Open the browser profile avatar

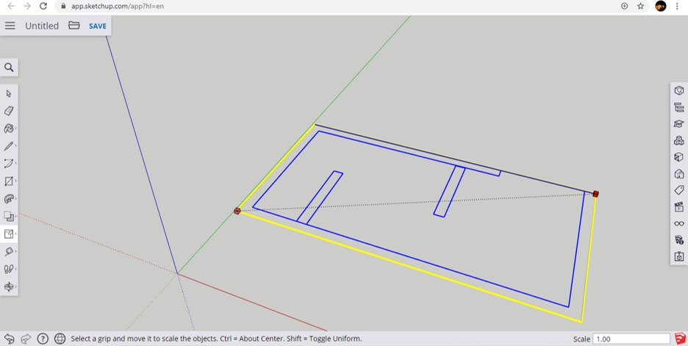click(660, 6)
